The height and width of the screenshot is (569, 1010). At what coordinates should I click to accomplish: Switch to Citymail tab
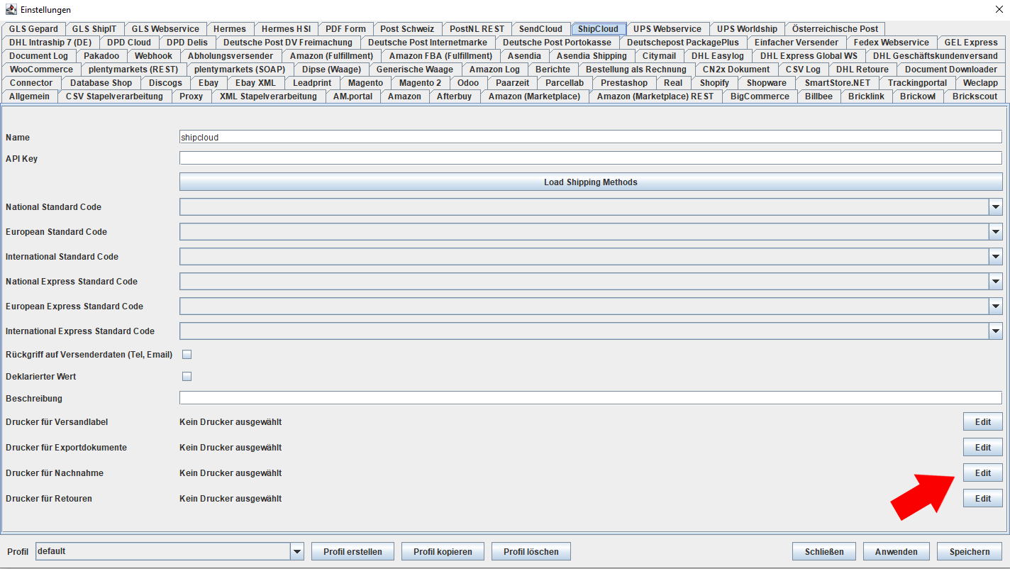[660, 56]
